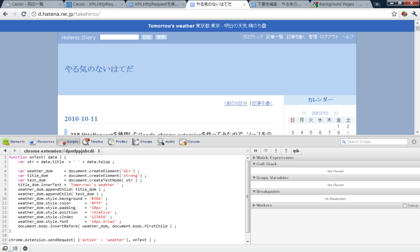This screenshot has height=252, width=420.
Task: Switch to the Cacoo XMLHttpReq tab
Action: point(95,4)
